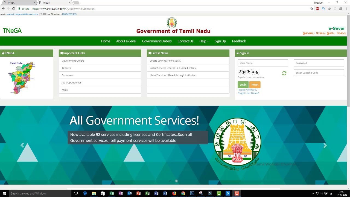Open Task View on the taskbar
The height and width of the screenshot is (197, 350).
(x=76, y=193)
